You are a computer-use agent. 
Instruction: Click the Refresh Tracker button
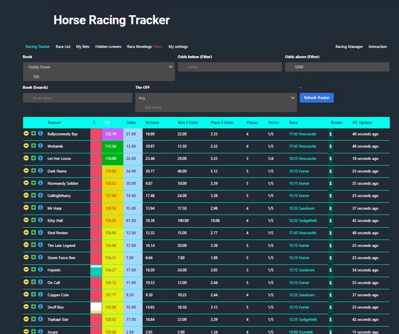point(317,98)
